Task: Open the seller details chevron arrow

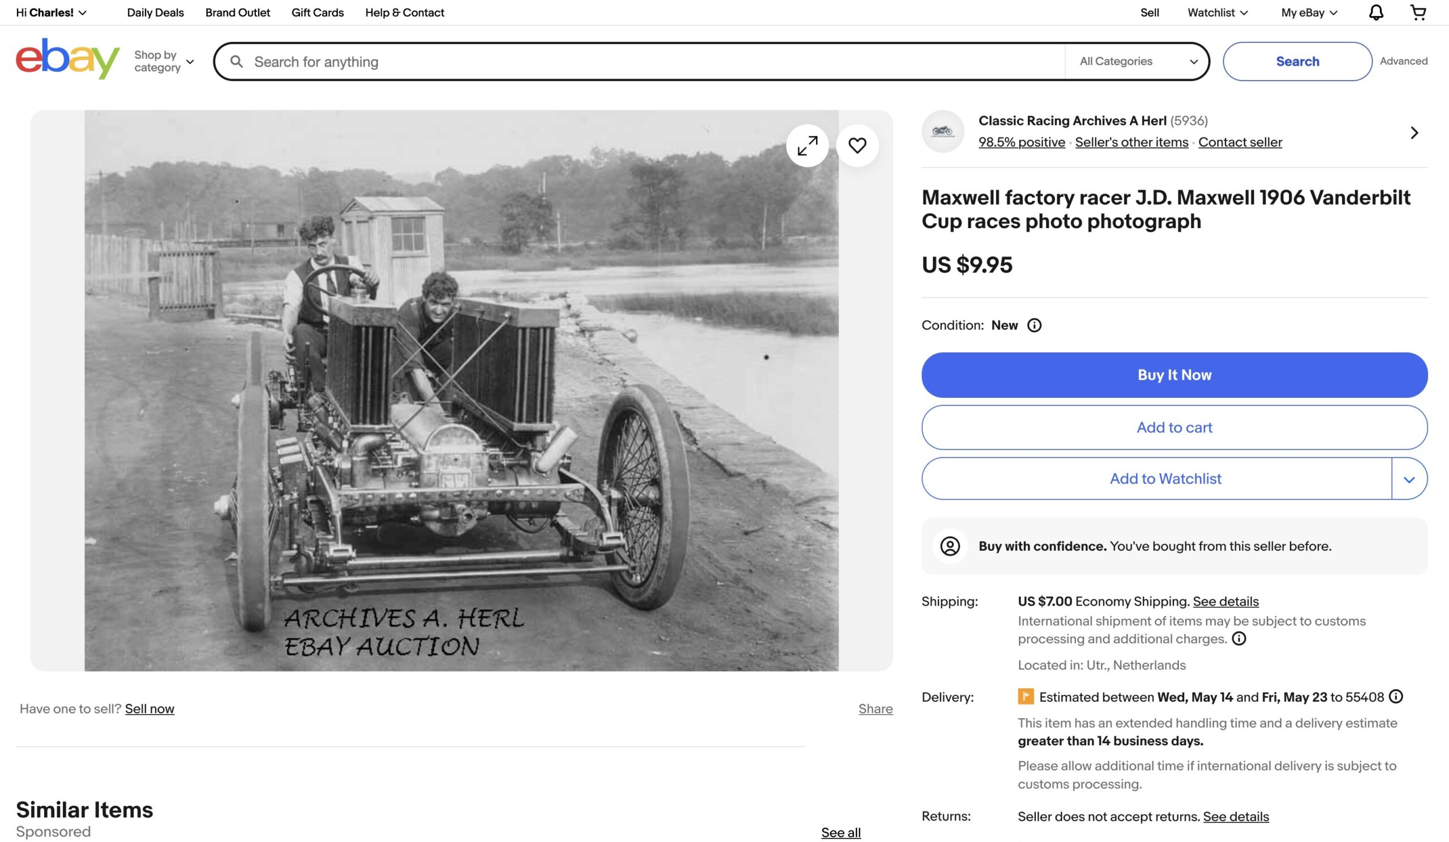Action: 1414,134
